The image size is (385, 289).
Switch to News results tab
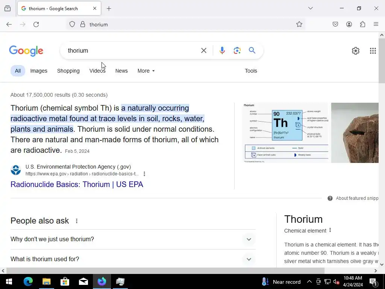tap(121, 71)
